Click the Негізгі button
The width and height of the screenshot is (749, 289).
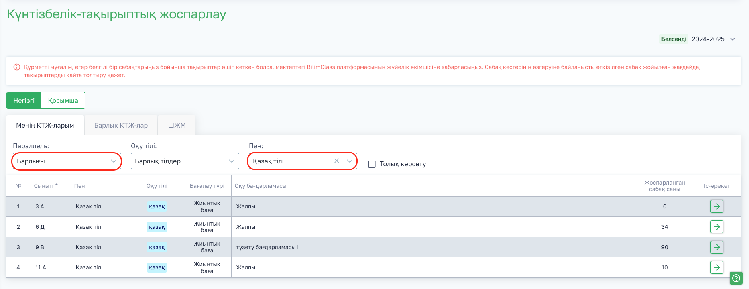24,100
